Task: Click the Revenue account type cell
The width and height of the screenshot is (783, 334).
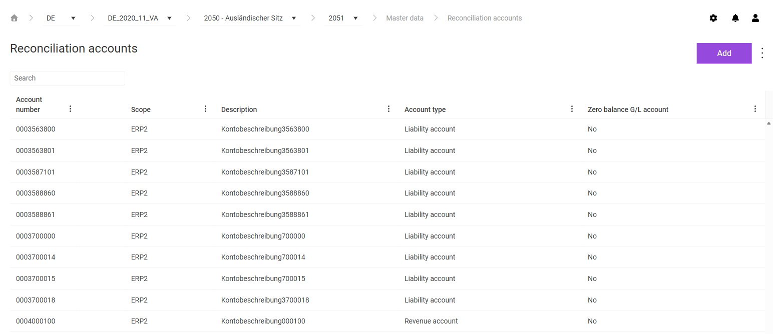Action: pyautogui.click(x=431, y=321)
